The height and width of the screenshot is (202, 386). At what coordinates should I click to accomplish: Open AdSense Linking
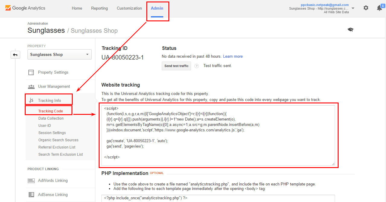53,195
